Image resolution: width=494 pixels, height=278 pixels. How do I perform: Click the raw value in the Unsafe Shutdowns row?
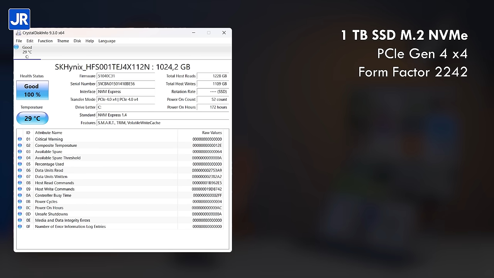click(207, 214)
